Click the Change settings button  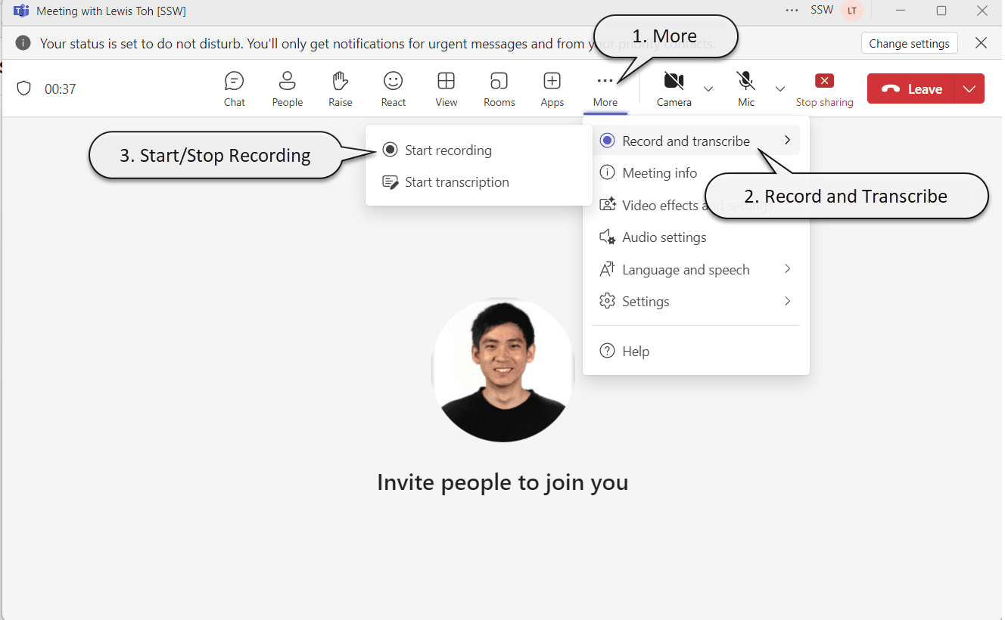click(909, 43)
